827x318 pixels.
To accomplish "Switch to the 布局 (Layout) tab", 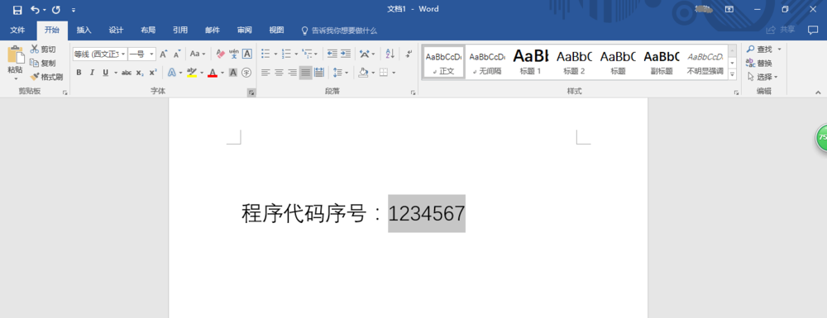I will [148, 30].
